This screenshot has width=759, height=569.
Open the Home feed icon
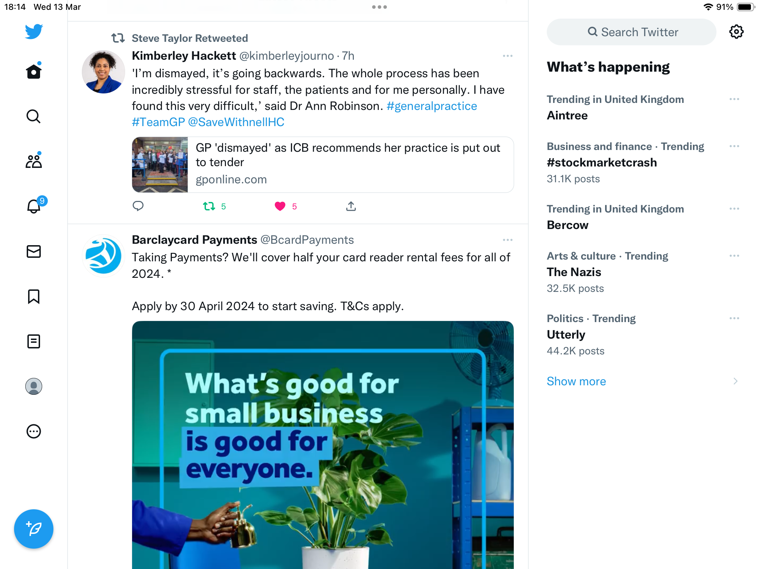[x=34, y=71]
